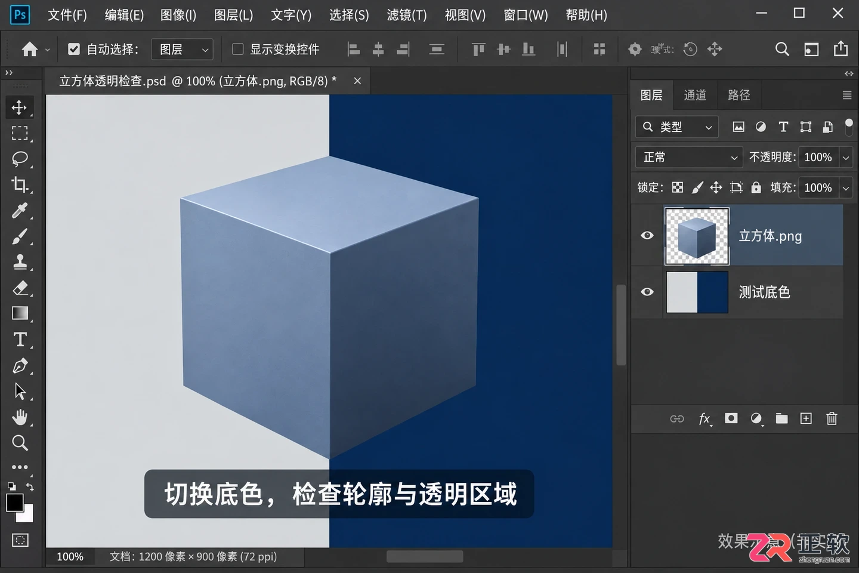Open the 文件(F) menu
This screenshot has height=573, width=859.
pyautogui.click(x=67, y=15)
